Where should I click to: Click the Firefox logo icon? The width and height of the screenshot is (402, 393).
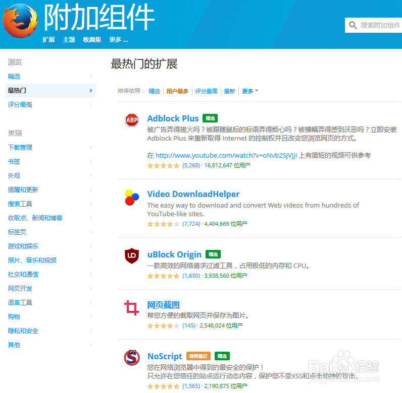pyautogui.click(x=20, y=21)
